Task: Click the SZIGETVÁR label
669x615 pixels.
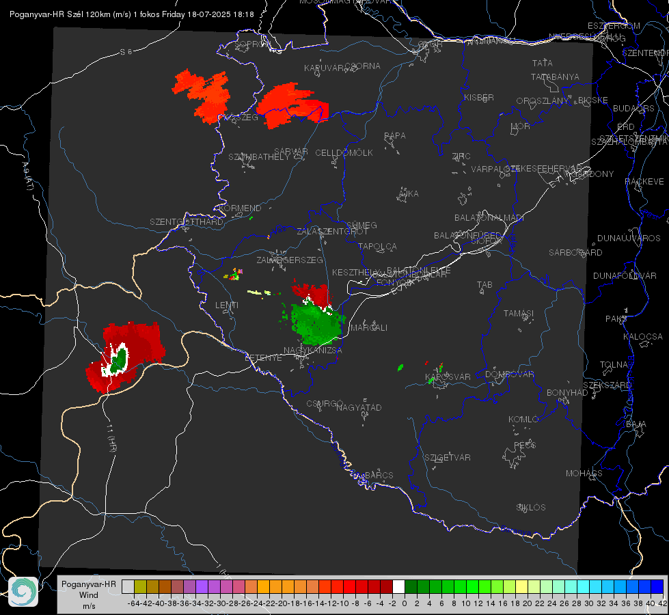Action: (448, 457)
